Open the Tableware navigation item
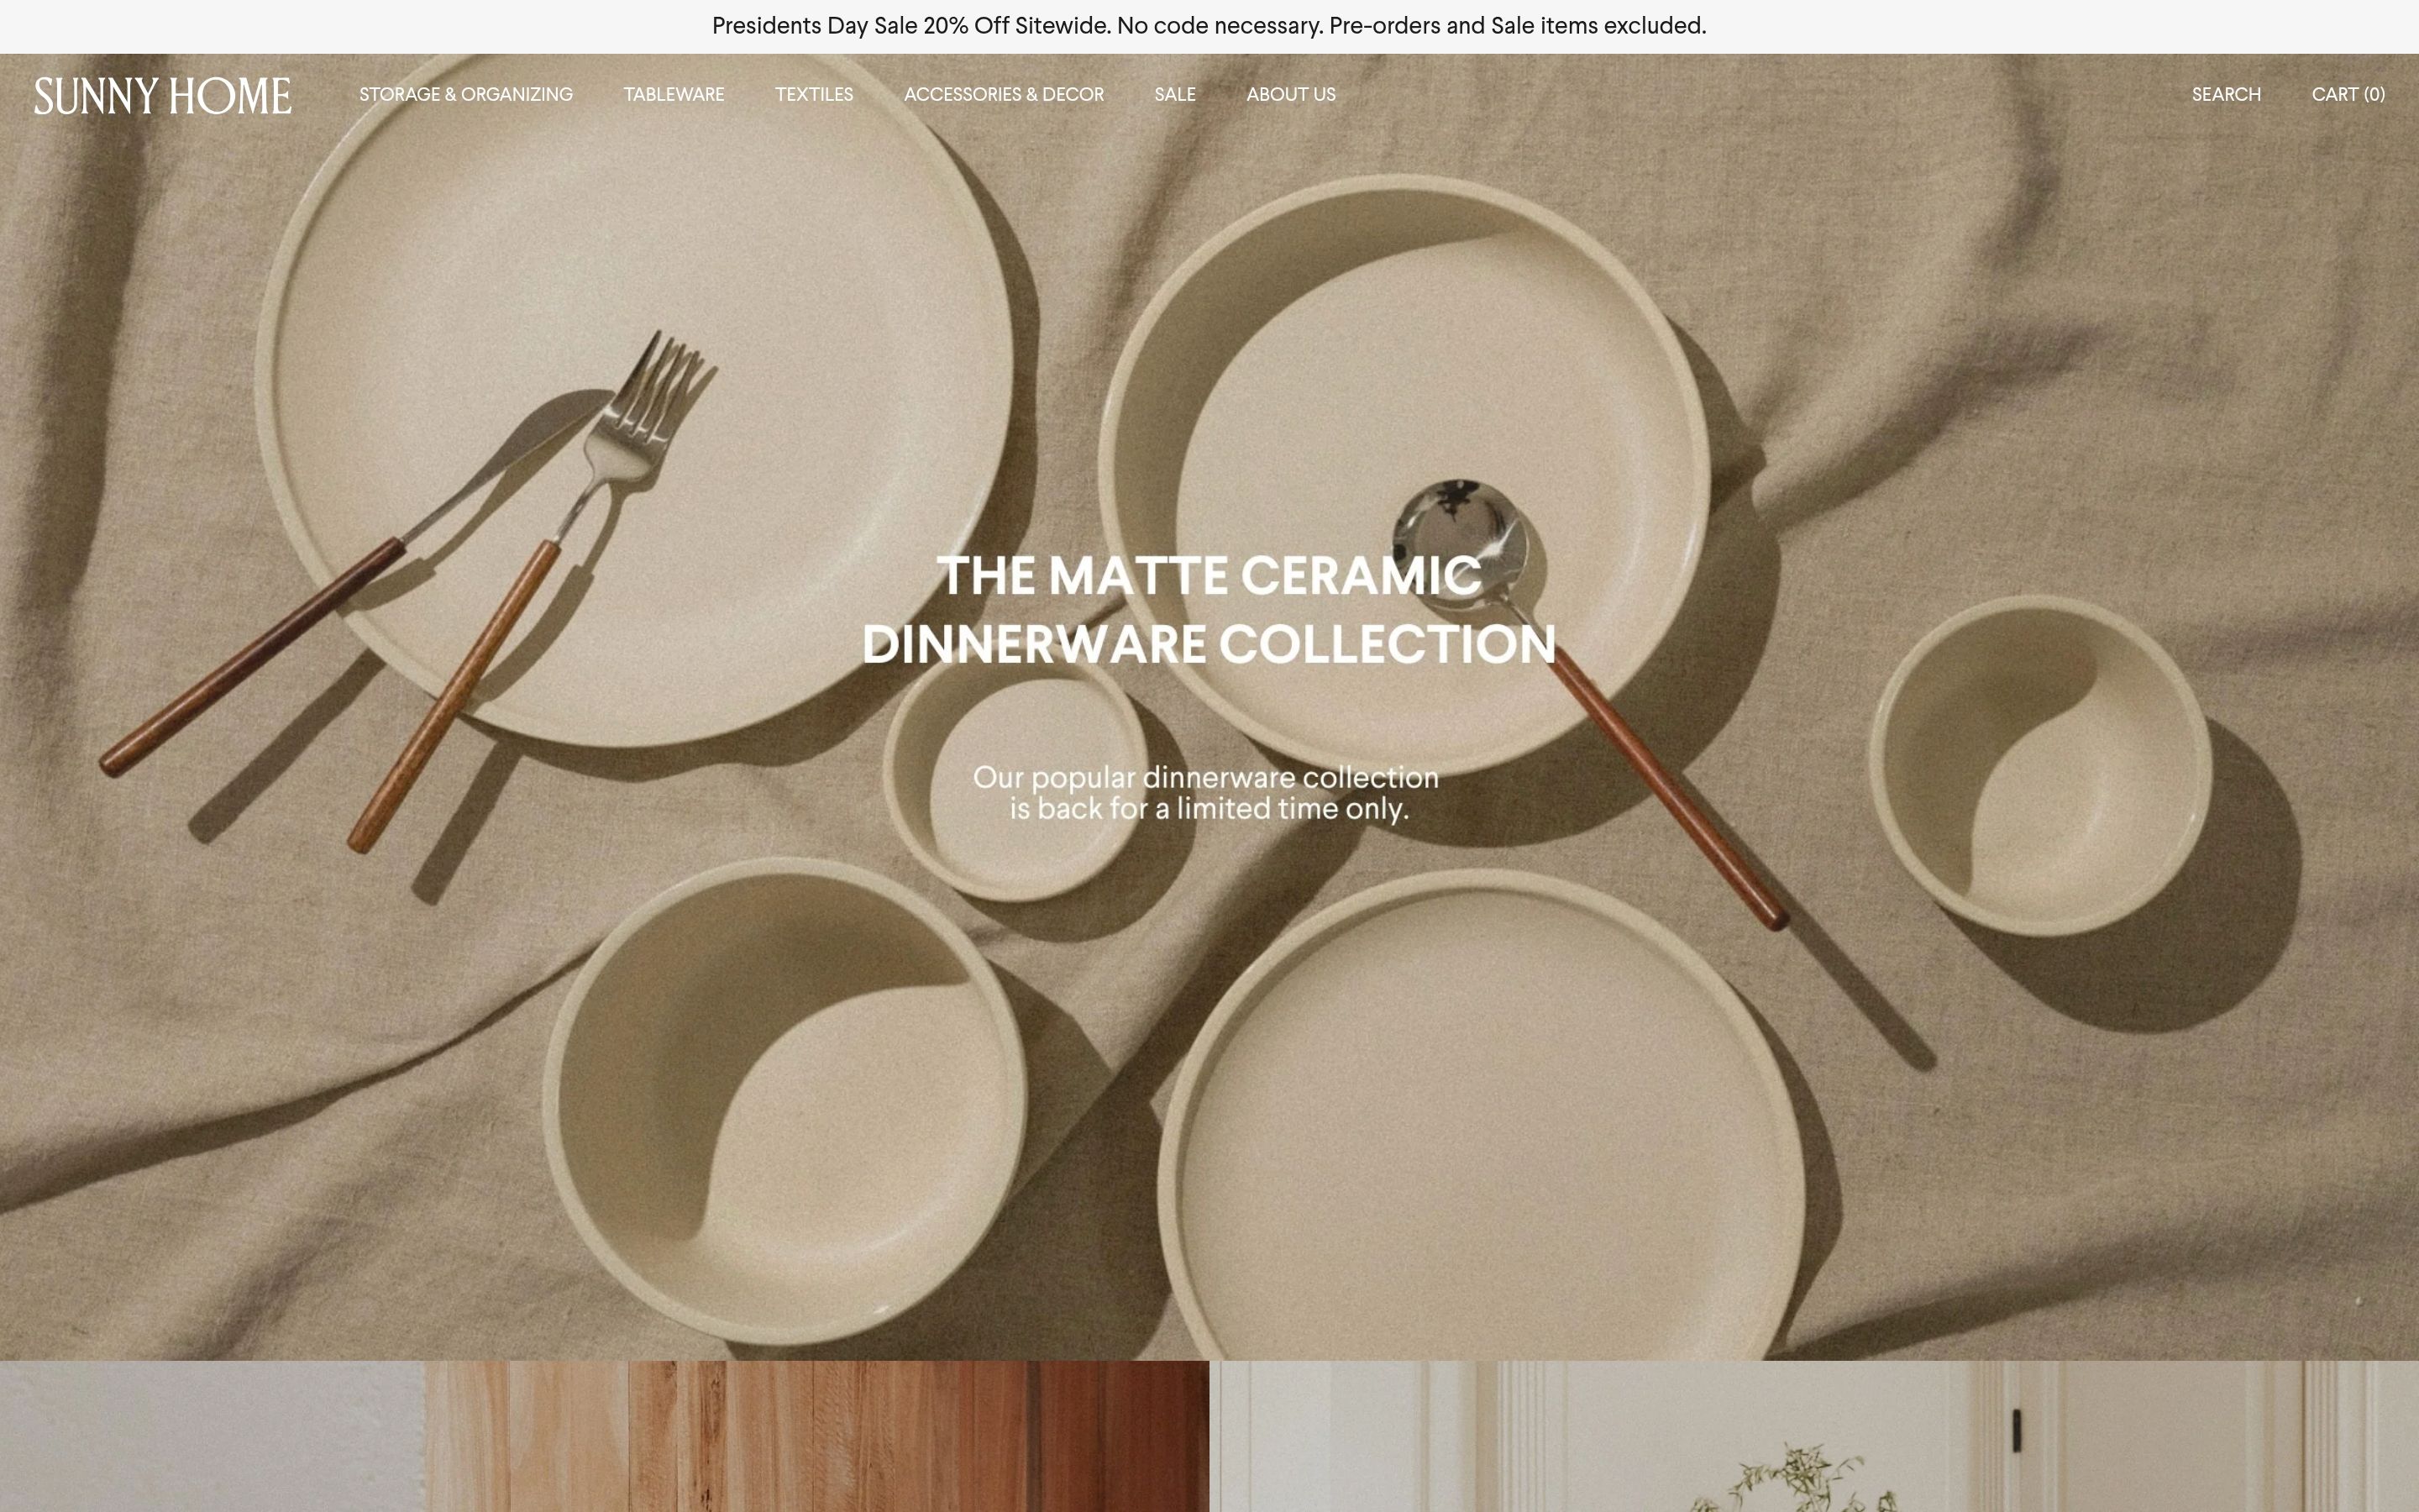The height and width of the screenshot is (1512, 2419). point(674,94)
